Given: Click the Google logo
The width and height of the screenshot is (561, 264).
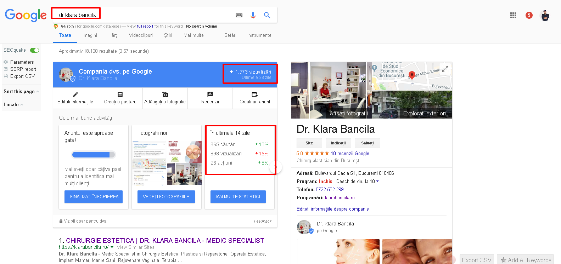Looking at the screenshot, I should click(26, 15).
